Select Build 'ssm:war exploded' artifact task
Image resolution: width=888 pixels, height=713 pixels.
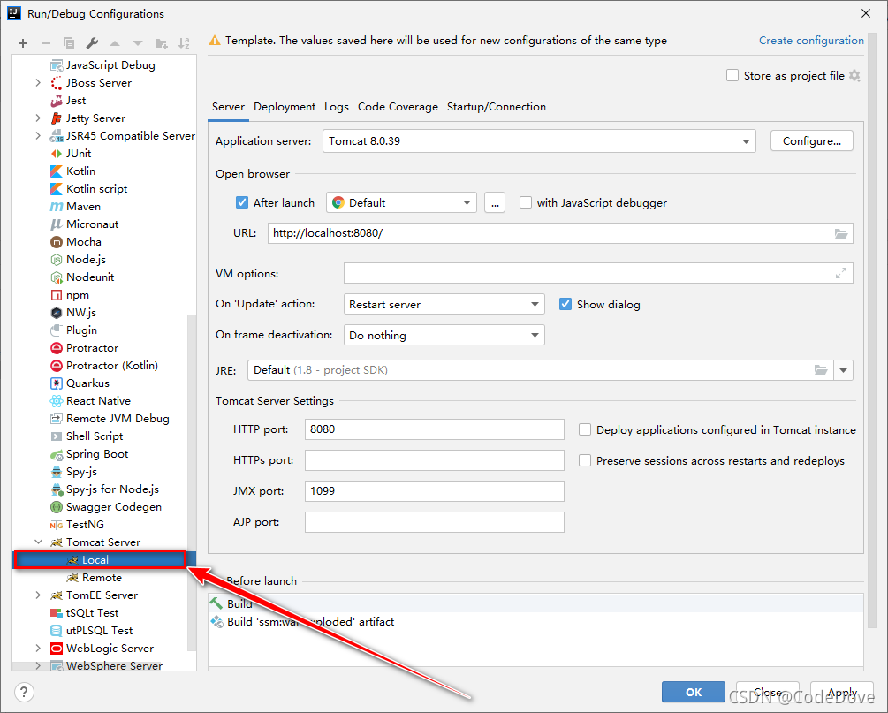click(310, 622)
